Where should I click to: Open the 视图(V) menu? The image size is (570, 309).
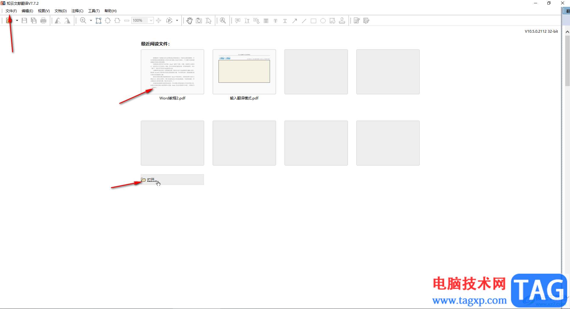44,11
